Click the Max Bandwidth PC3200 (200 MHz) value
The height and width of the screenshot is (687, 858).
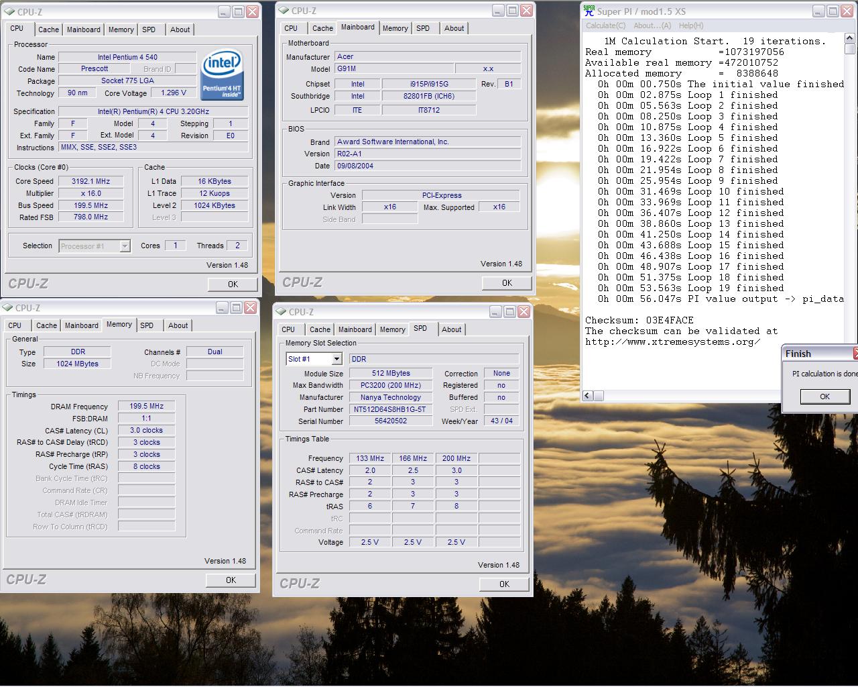[x=390, y=385]
